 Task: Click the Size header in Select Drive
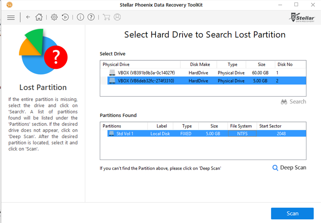pyautogui.click(x=261, y=64)
